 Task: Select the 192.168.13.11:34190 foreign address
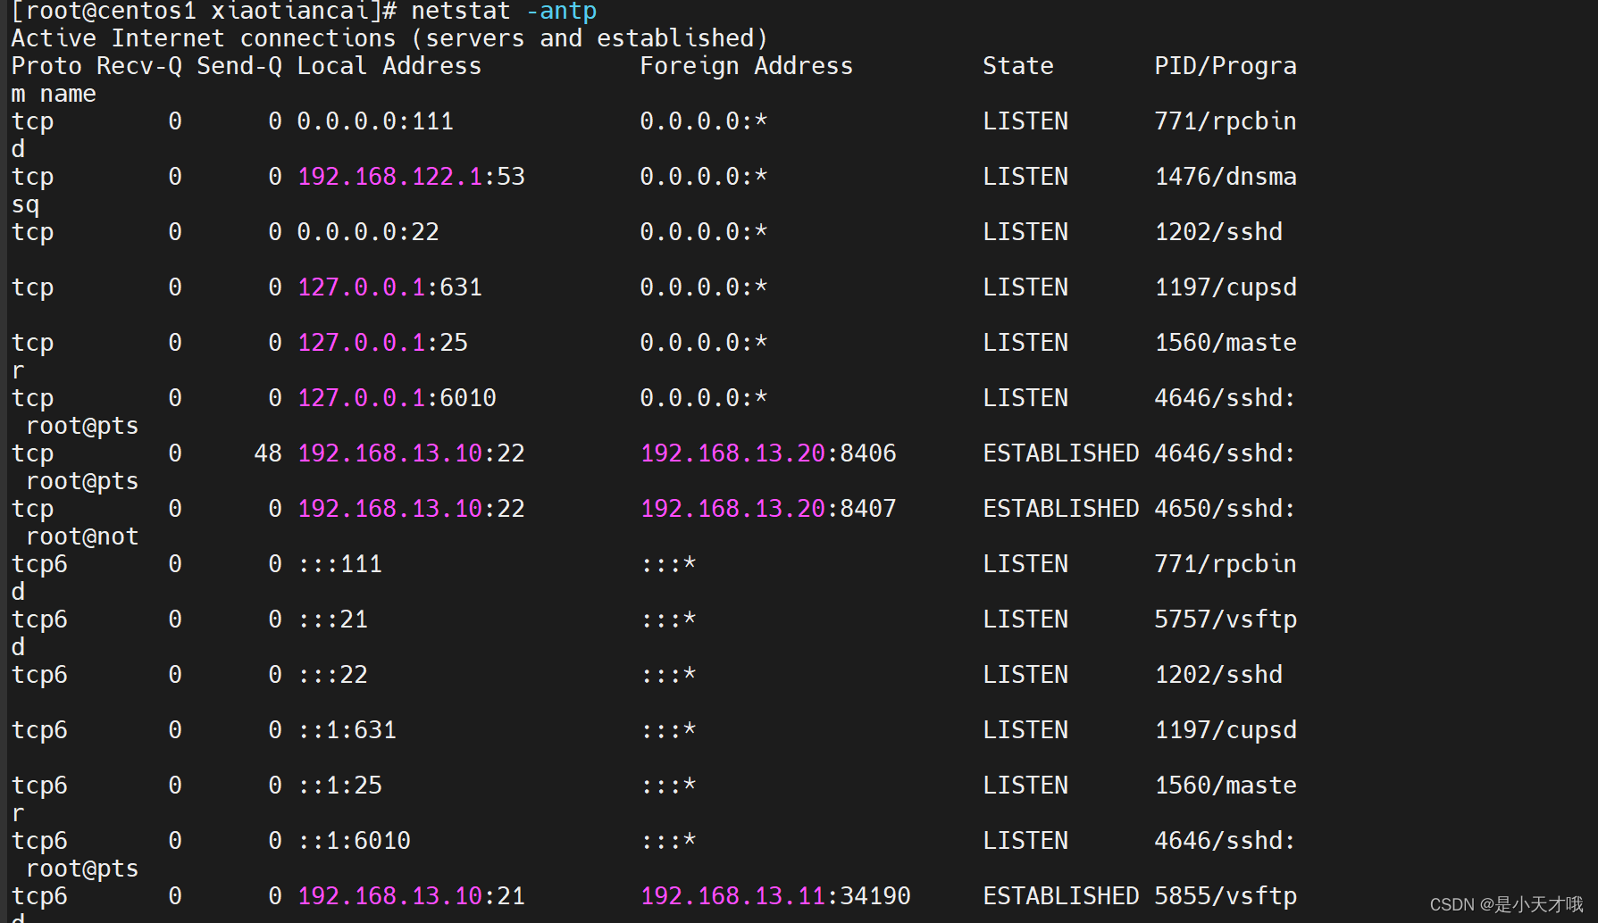click(x=774, y=895)
